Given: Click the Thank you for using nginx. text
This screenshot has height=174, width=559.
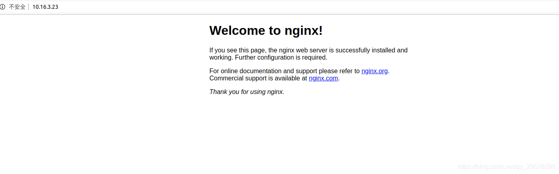Looking at the screenshot, I should (247, 92).
